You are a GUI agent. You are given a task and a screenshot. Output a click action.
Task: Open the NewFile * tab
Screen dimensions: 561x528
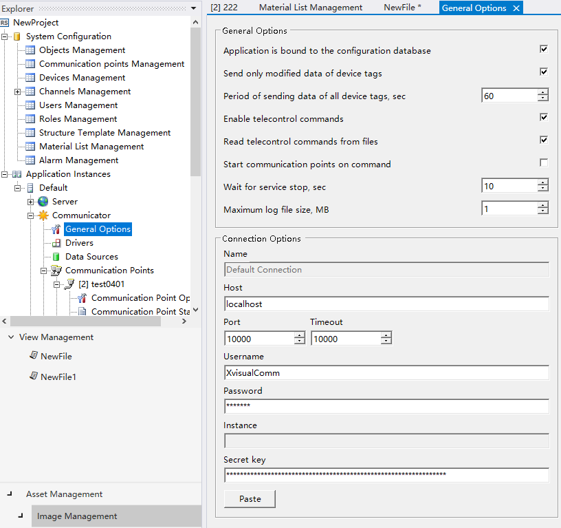402,8
